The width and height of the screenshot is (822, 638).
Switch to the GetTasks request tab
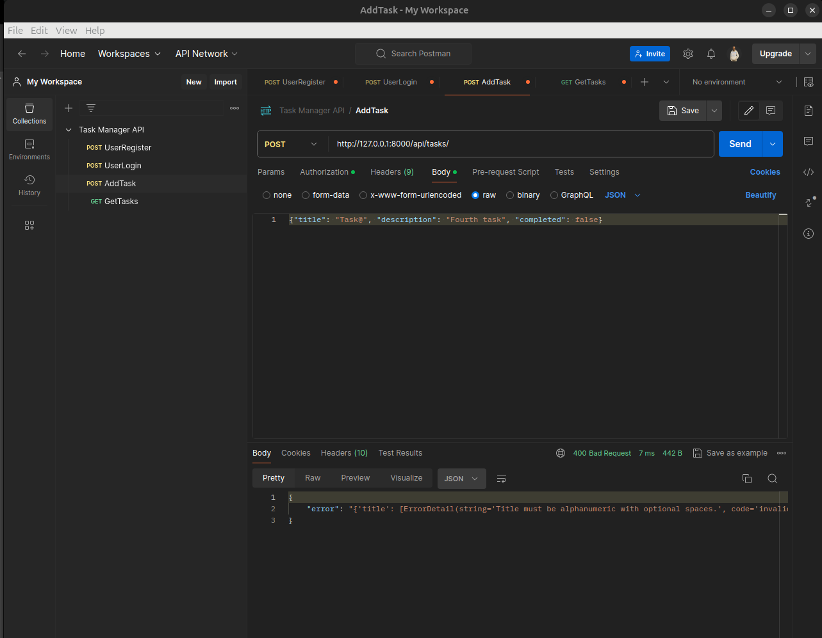pos(584,82)
